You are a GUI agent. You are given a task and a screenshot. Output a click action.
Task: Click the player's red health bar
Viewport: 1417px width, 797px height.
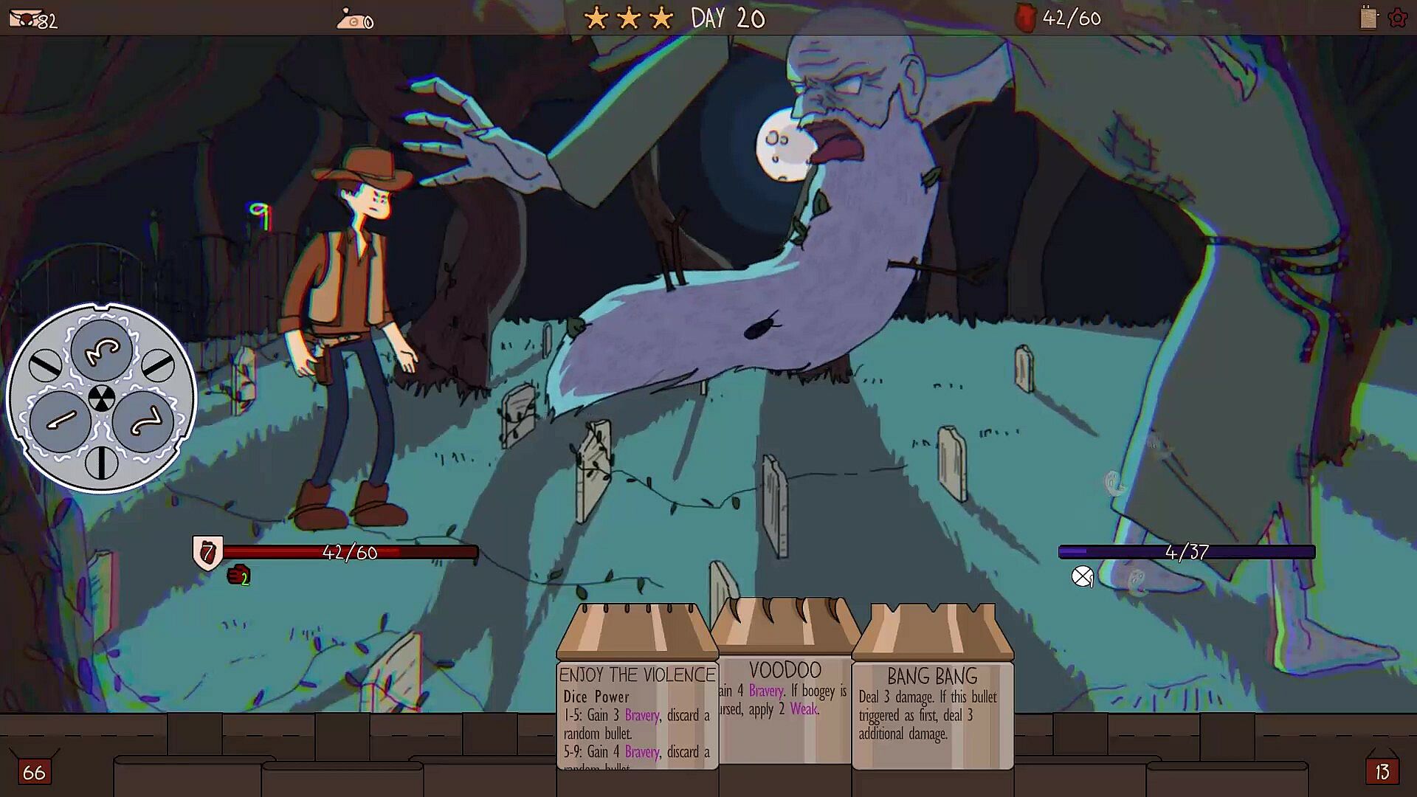(350, 552)
